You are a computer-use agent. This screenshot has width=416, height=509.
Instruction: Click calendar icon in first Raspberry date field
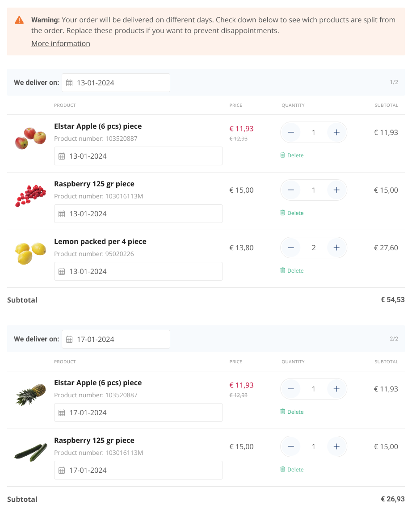coord(62,214)
